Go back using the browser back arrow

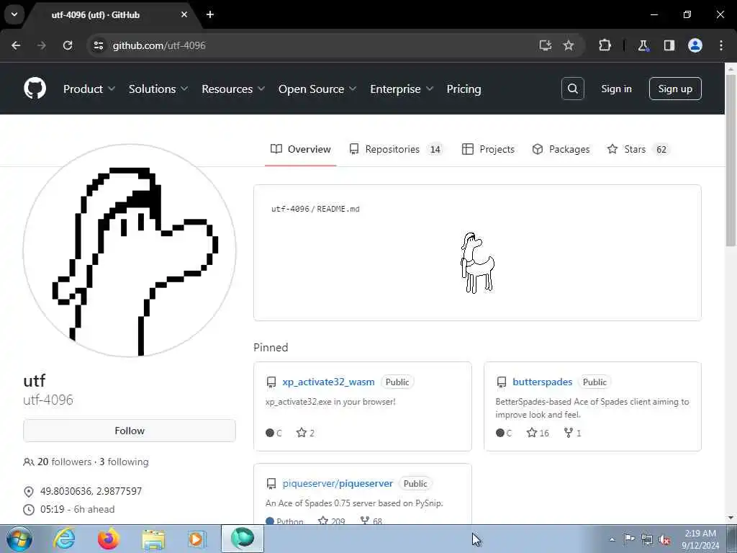[x=16, y=45]
